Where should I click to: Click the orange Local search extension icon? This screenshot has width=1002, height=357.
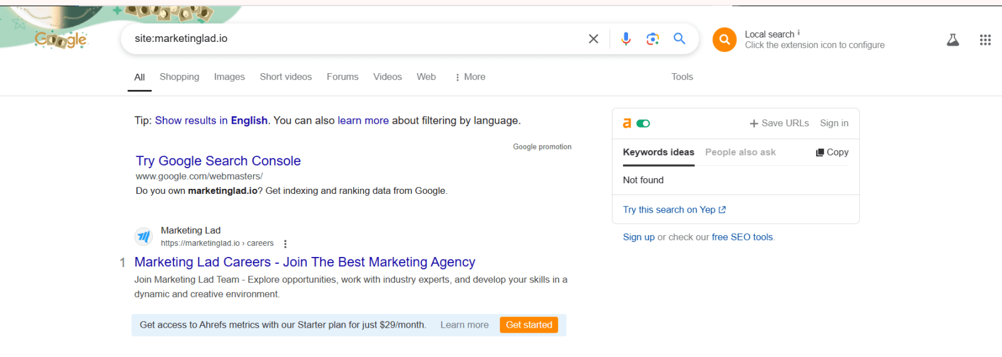tap(725, 40)
